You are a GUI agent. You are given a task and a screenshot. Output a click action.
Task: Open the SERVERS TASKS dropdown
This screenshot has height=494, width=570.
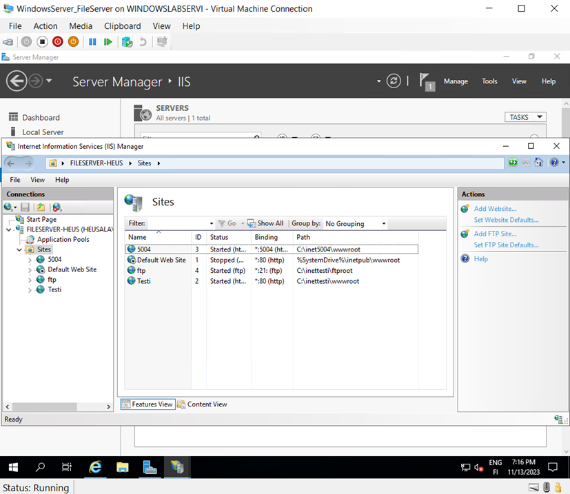525,116
